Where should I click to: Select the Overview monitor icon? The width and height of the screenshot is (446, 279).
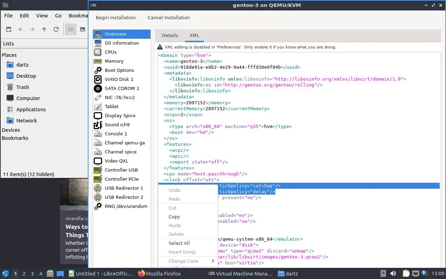(98, 34)
